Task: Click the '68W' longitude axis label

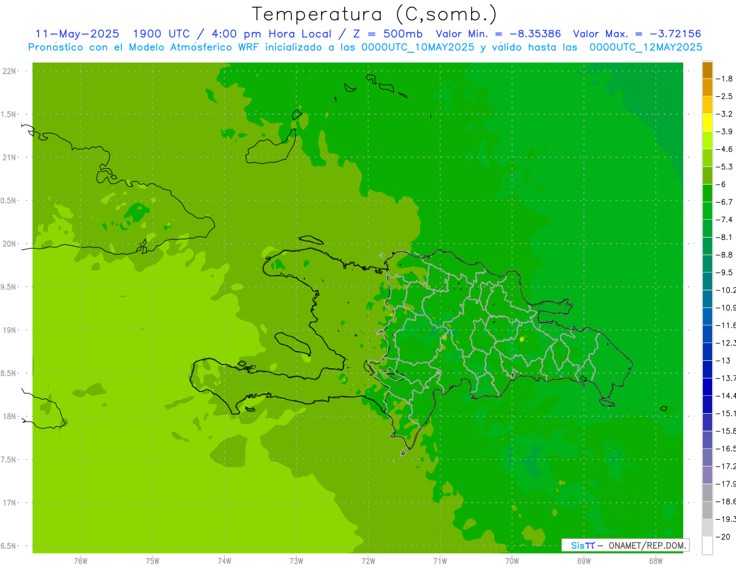Action: coord(656,561)
